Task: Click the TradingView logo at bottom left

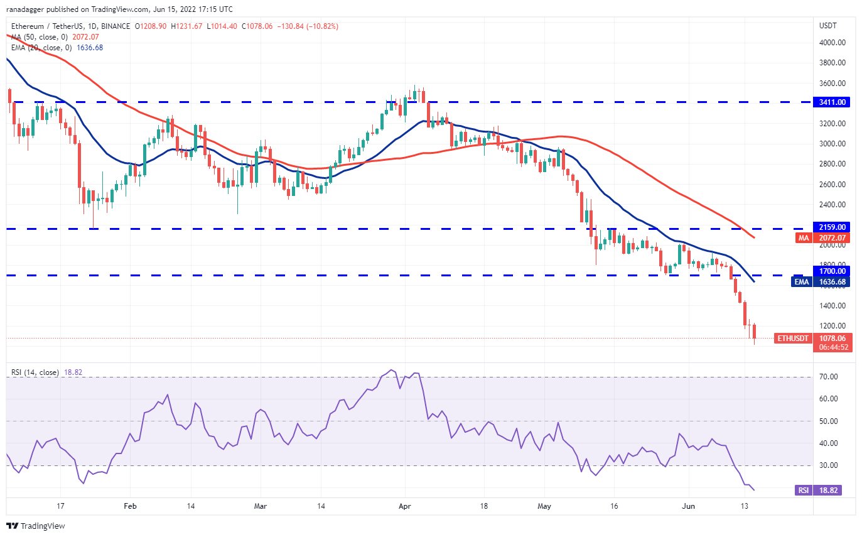Action: pos(36,526)
